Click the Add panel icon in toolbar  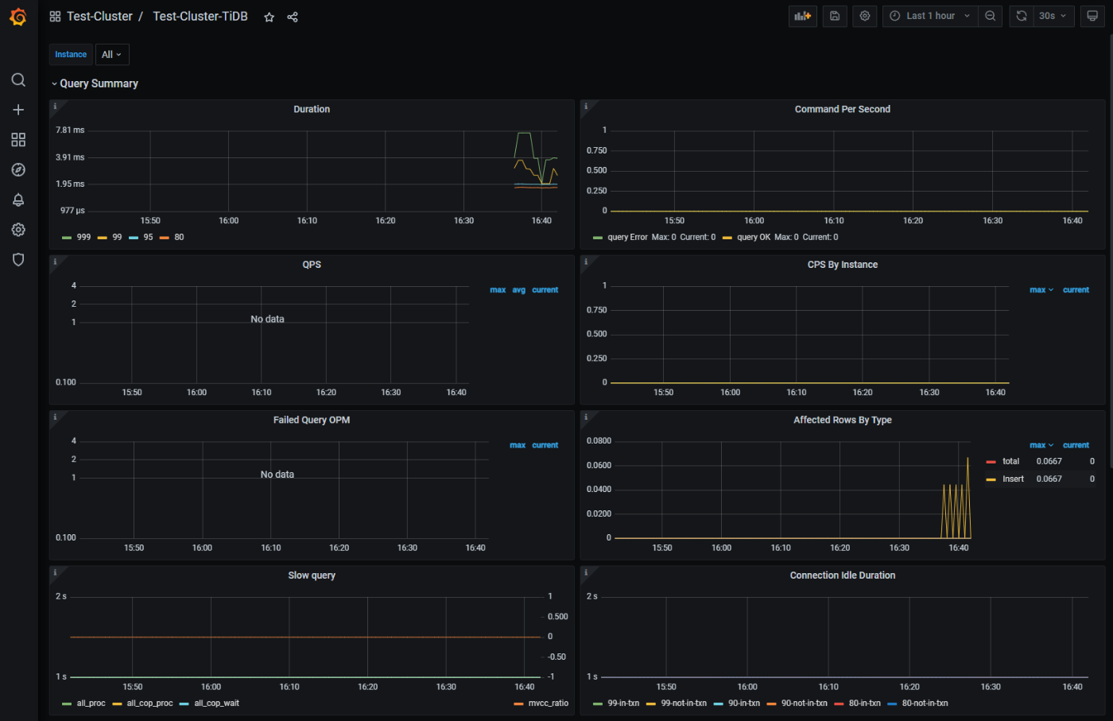point(803,16)
